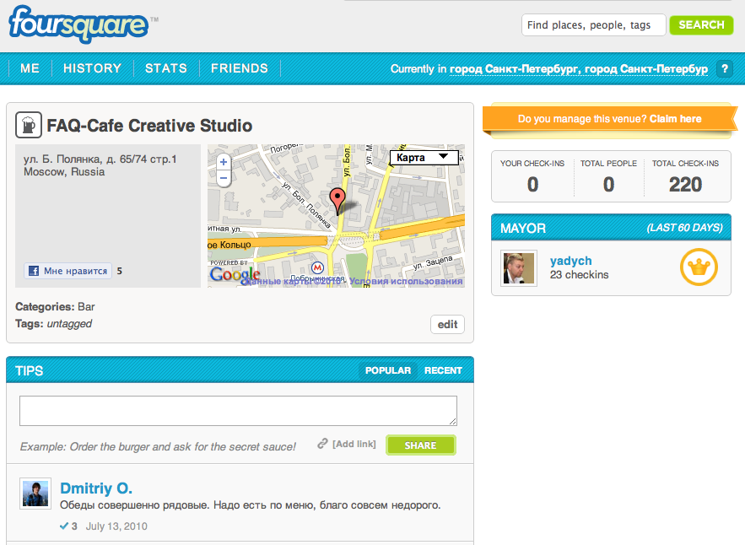The height and width of the screenshot is (545, 745).
Task: Click the TOTAL CHECK-INS value 220
Action: pos(685,185)
